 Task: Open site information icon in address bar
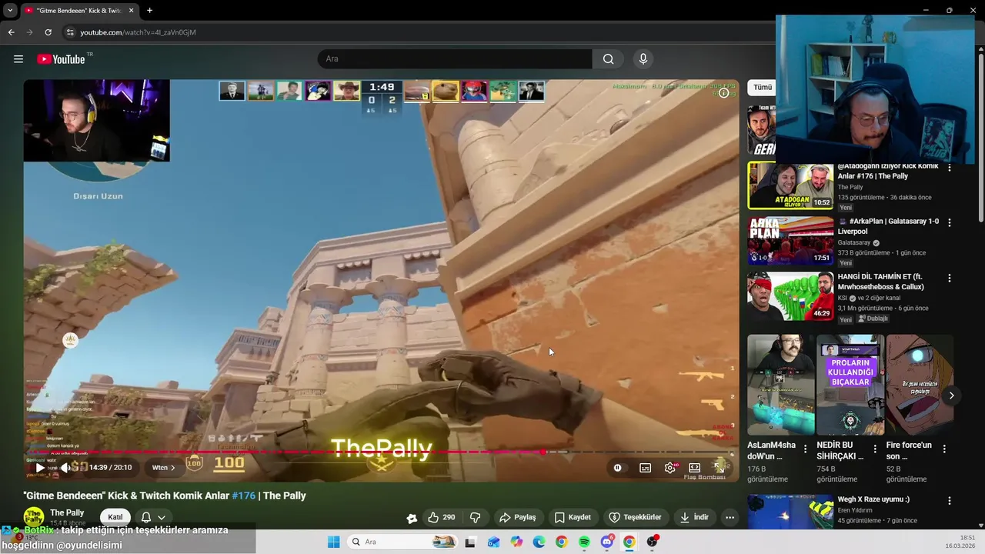(70, 32)
